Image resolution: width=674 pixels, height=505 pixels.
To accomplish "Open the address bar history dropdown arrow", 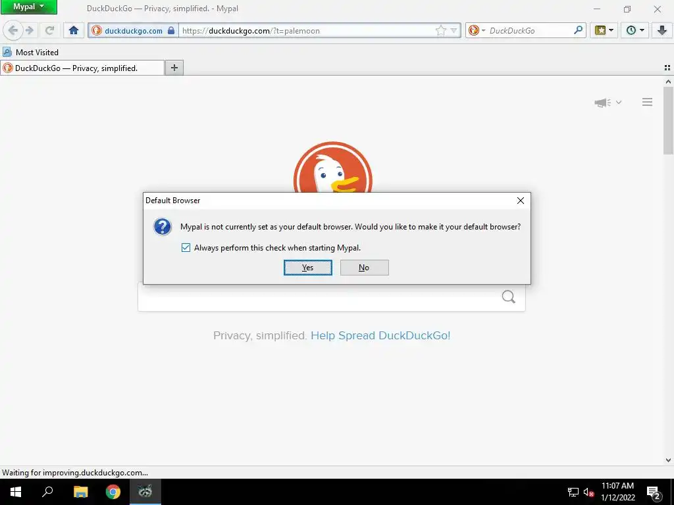I will tap(454, 30).
